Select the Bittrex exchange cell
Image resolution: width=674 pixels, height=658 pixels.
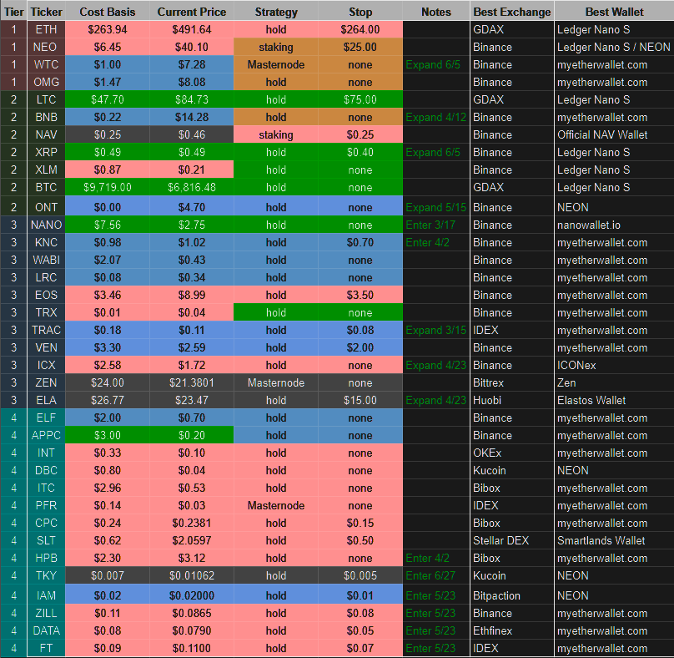512,383
